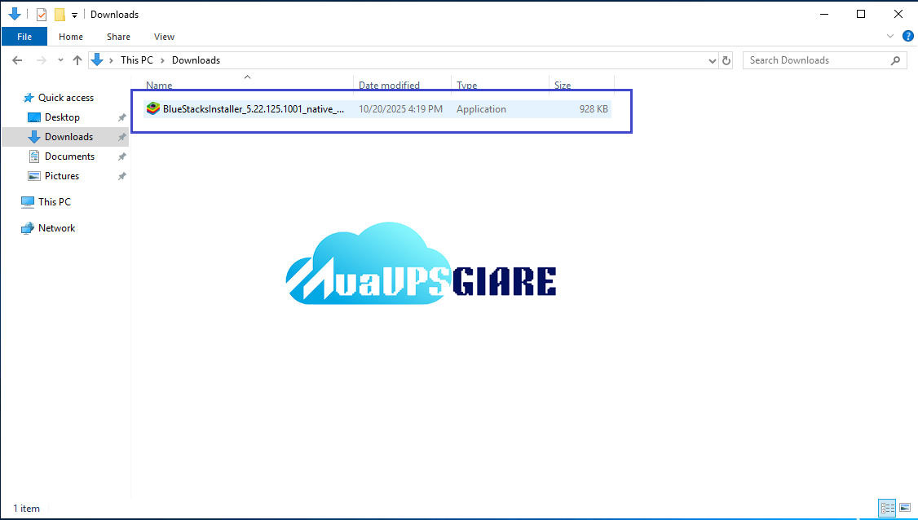The image size is (918, 520).
Task: Switch to the View ribbon tab
Action: pos(164,37)
